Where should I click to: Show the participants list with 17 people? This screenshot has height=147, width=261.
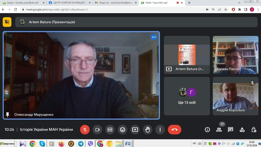(219, 130)
